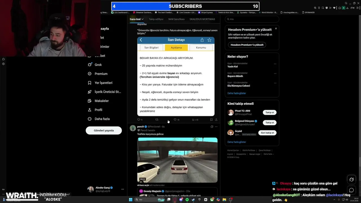The image size is (361, 203).
Task: Open Makaleler in the sidebar
Action: tap(98, 101)
